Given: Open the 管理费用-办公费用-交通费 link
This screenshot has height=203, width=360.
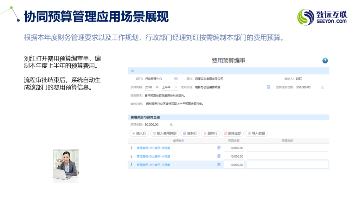Looking at the screenshot, I should coord(153,165).
